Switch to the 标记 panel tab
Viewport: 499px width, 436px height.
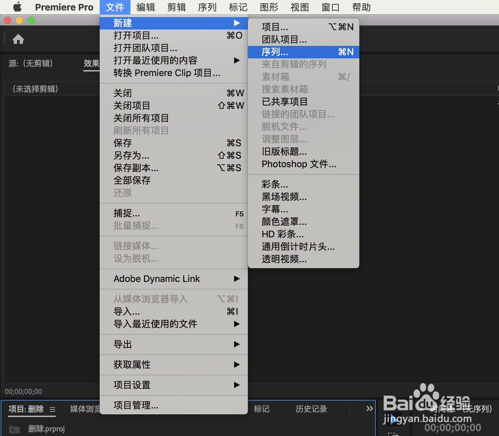[262, 409]
